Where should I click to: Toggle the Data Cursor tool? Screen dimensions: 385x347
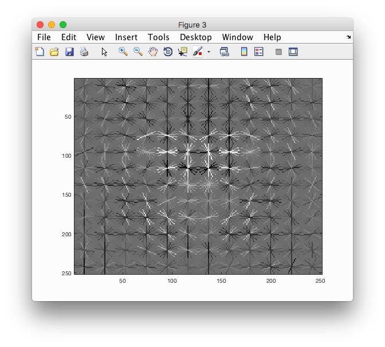[183, 52]
